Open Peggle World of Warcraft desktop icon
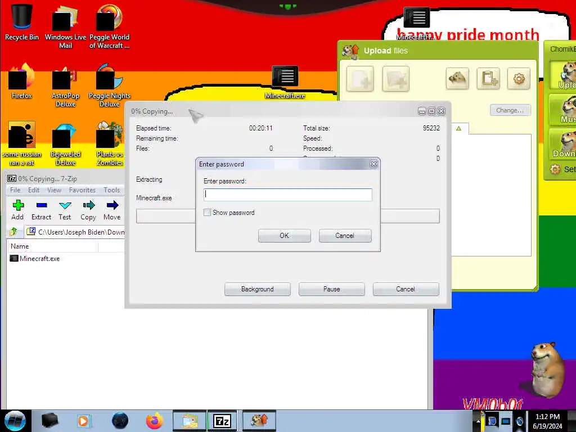Screen dimensions: 576x432 tap(110, 26)
